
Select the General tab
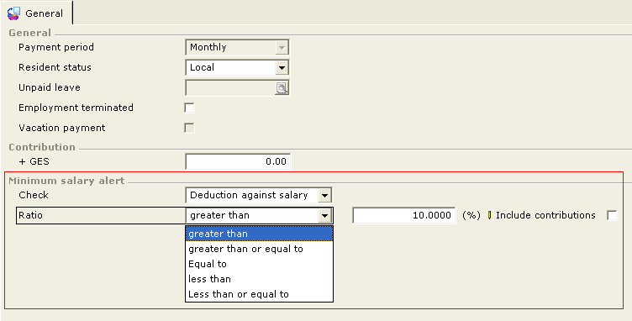tap(36, 13)
